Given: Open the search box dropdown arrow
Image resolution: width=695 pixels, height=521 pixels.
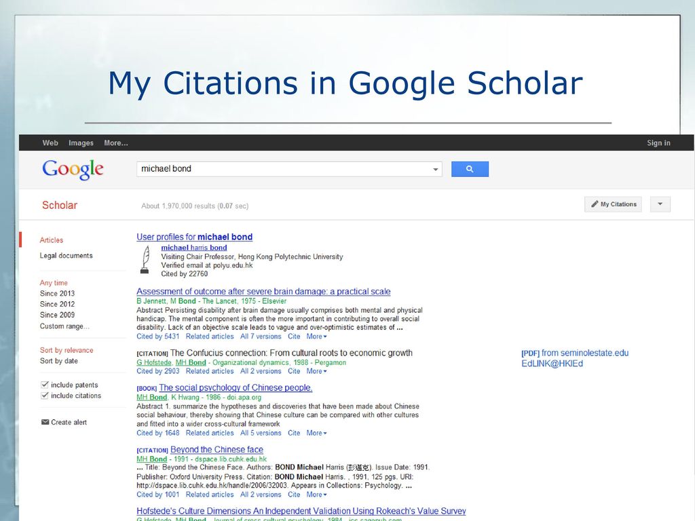Looking at the screenshot, I should 435,169.
